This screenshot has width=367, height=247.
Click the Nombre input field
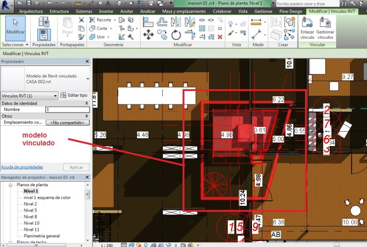click(67, 110)
